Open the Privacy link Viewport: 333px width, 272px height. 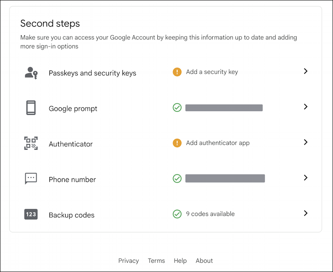point(129,261)
